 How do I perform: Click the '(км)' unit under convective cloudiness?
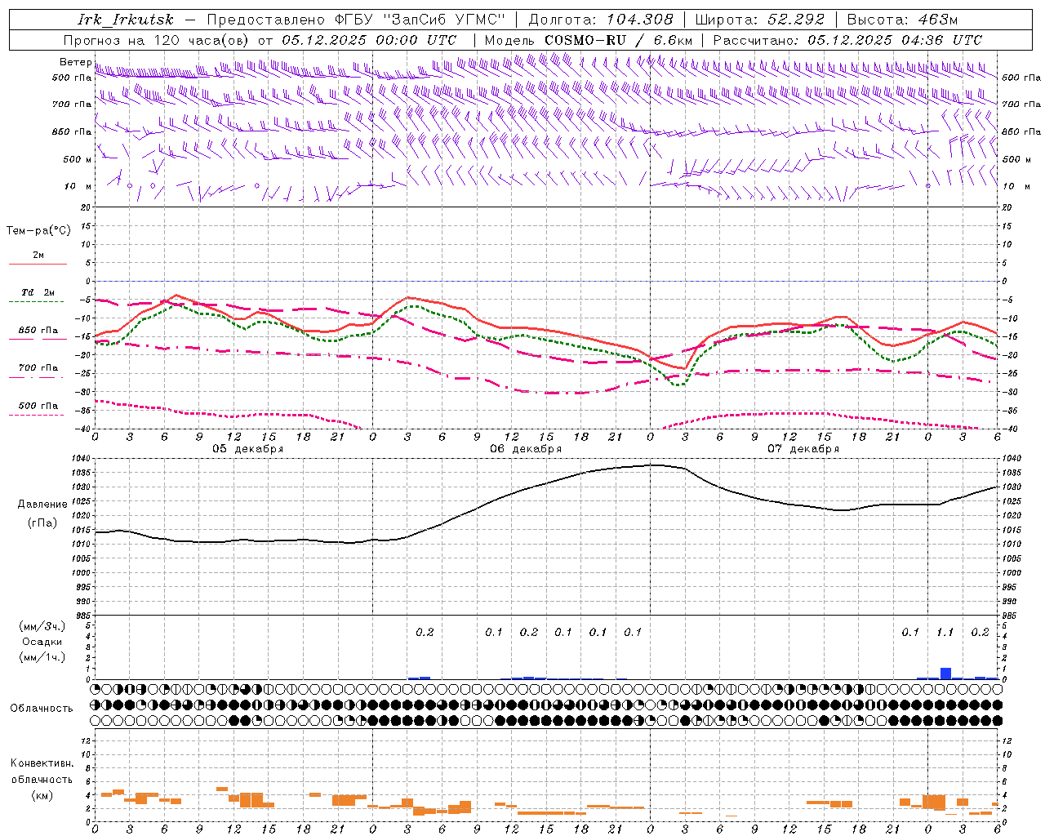click(42, 795)
